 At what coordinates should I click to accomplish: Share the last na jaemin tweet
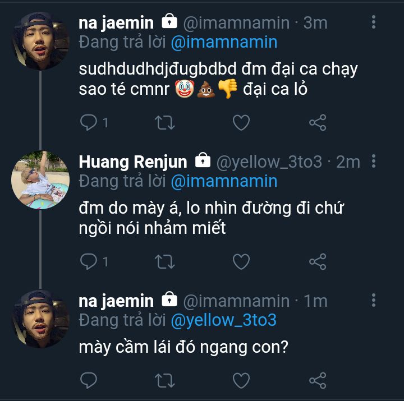click(318, 380)
